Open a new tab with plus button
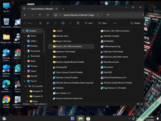The image size is (161, 121). click(x=63, y=9)
